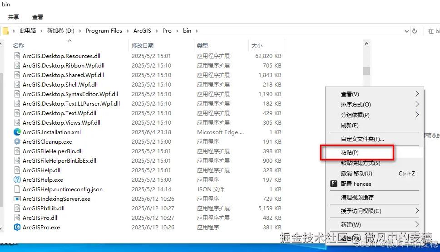
Task: Click the dll icon of ArcGISPbfLib.dll
Action: 17,208
